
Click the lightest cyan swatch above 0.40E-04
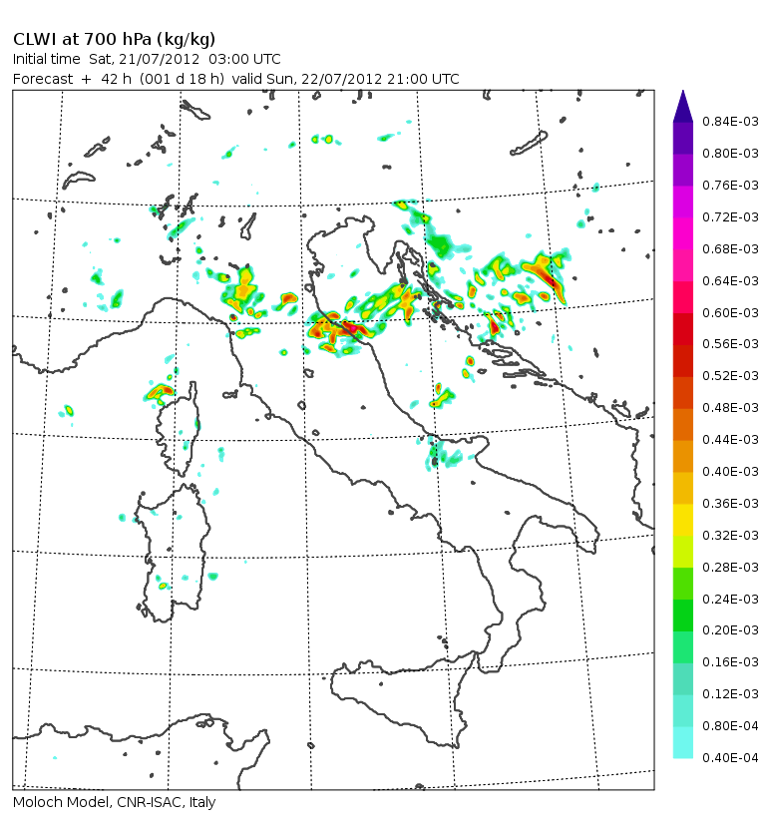click(x=682, y=743)
